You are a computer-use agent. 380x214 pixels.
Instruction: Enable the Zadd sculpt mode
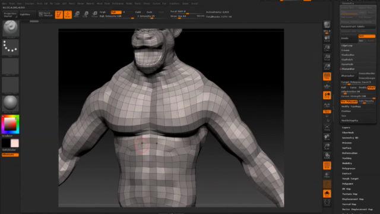click(138, 12)
